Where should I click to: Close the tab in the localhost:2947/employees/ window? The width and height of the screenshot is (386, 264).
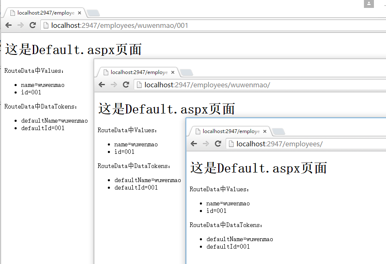(x=265, y=131)
